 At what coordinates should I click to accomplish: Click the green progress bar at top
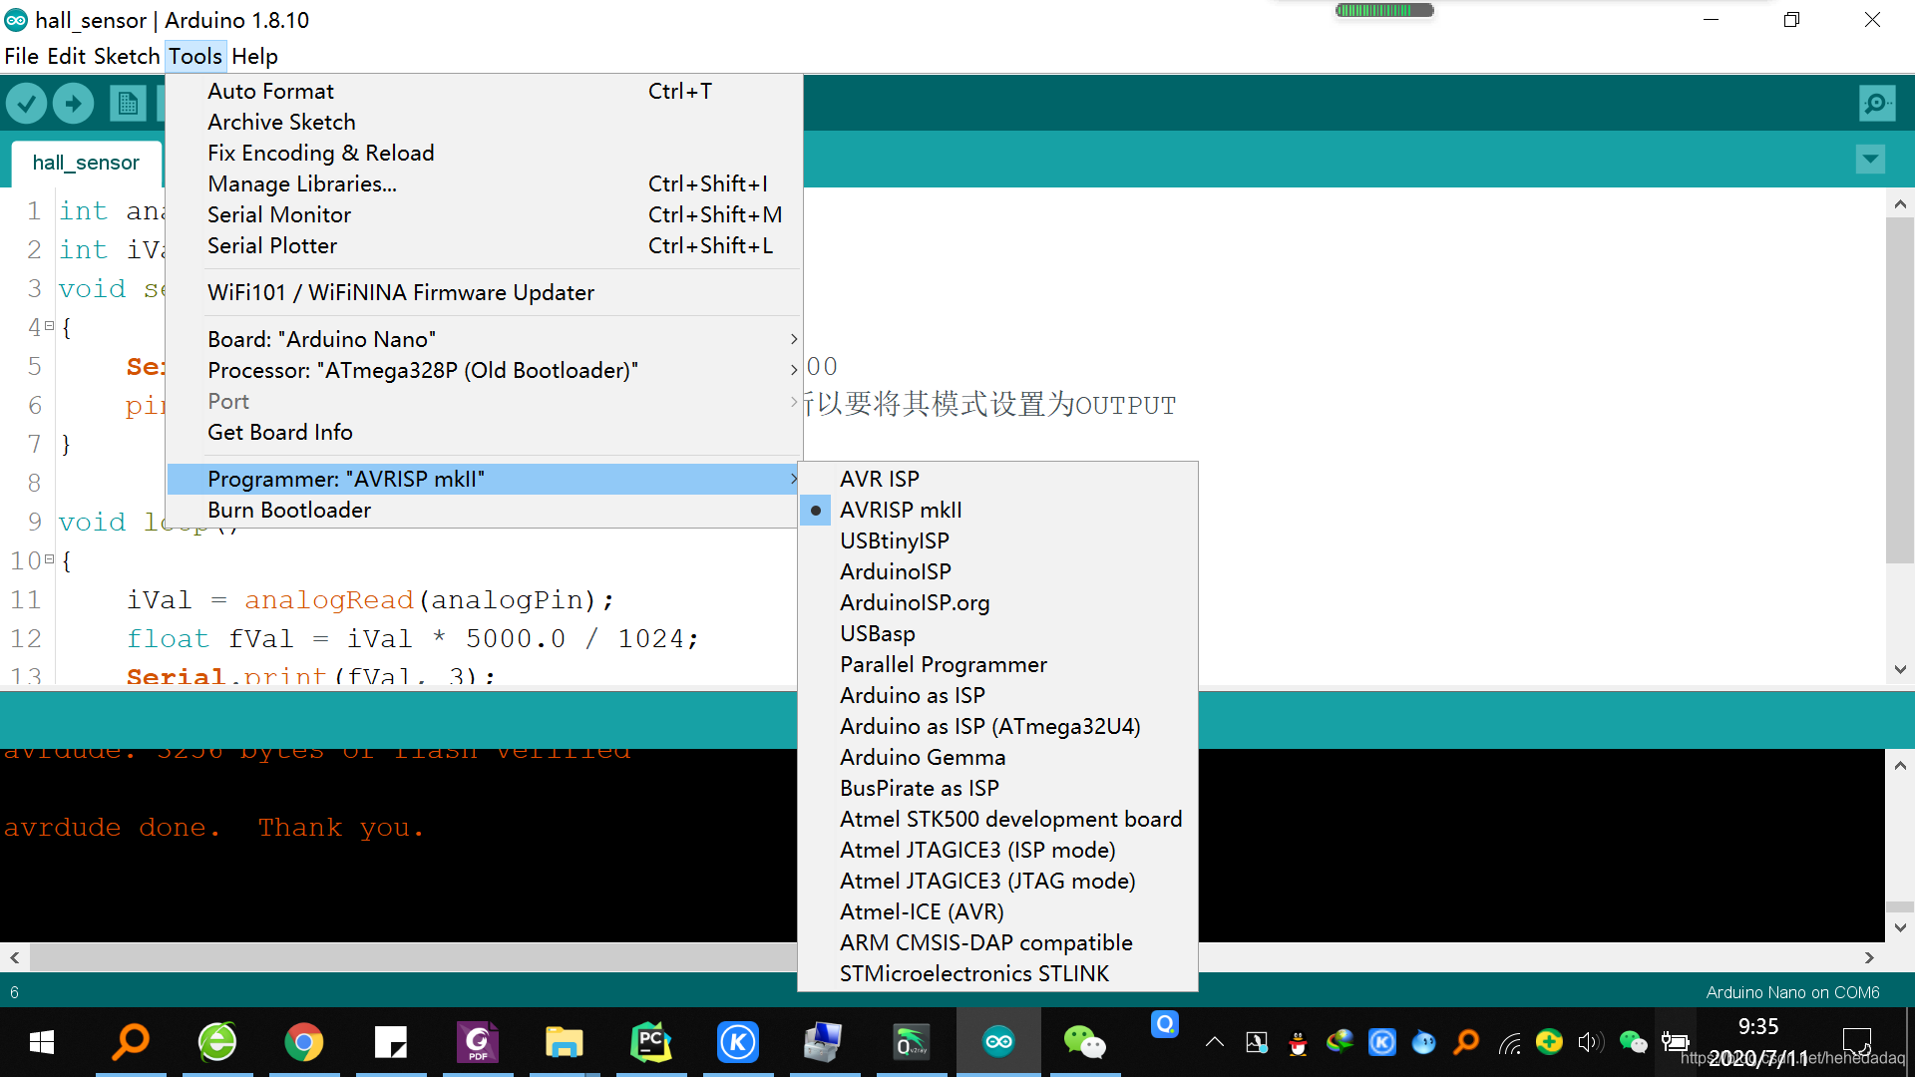click(1382, 10)
